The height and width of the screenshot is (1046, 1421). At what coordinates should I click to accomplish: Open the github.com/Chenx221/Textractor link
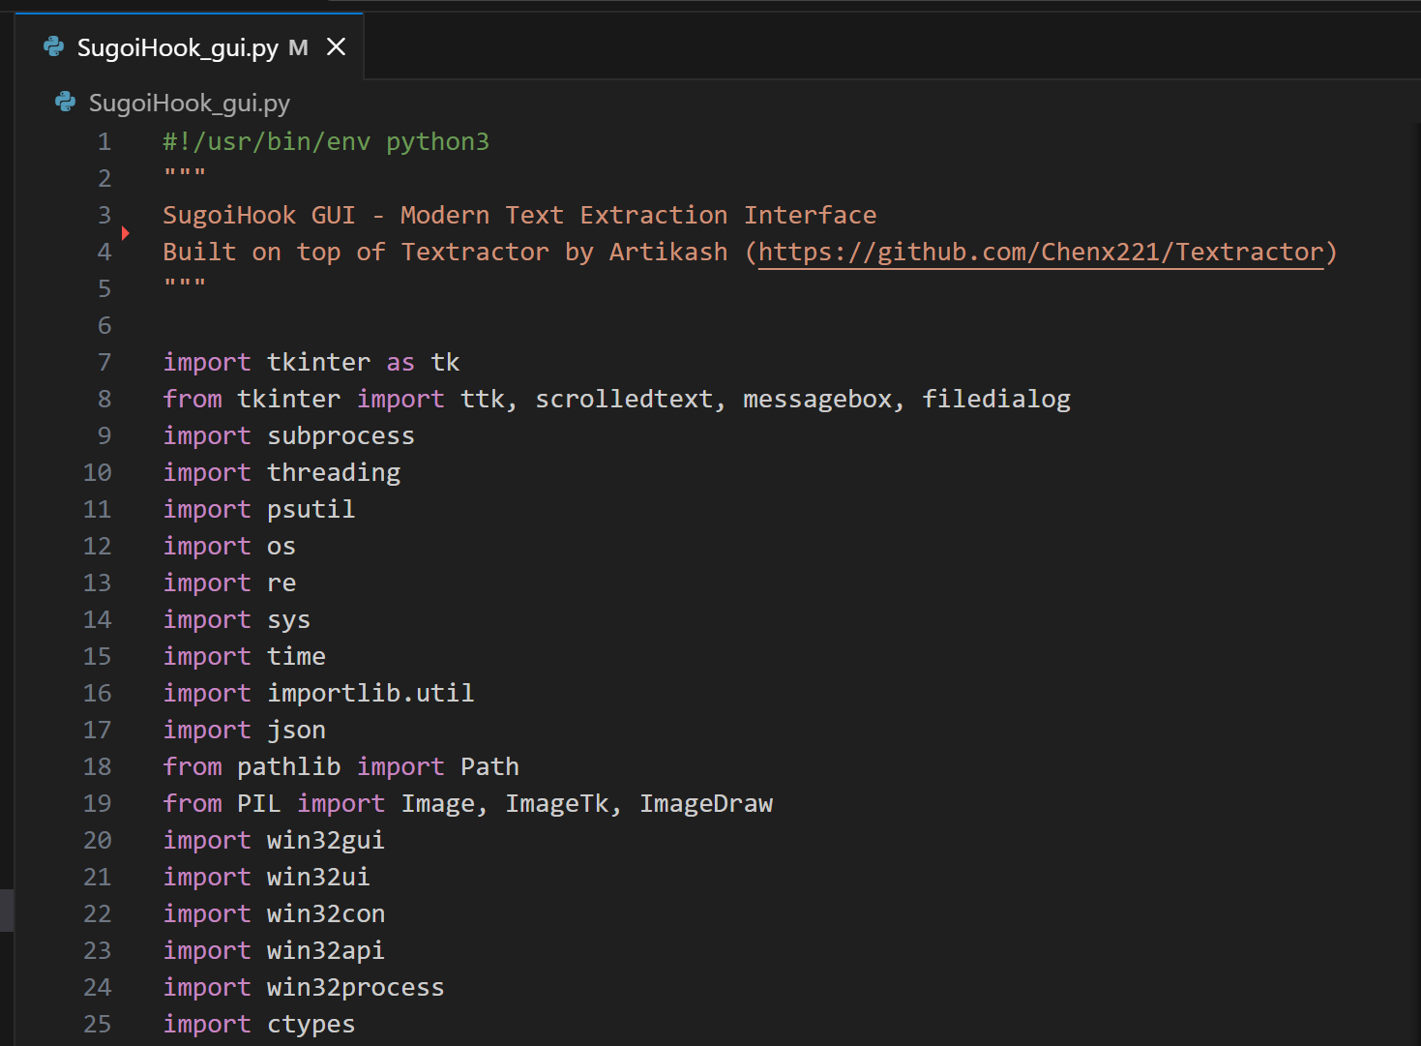pyautogui.click(x=1040, y=253)
